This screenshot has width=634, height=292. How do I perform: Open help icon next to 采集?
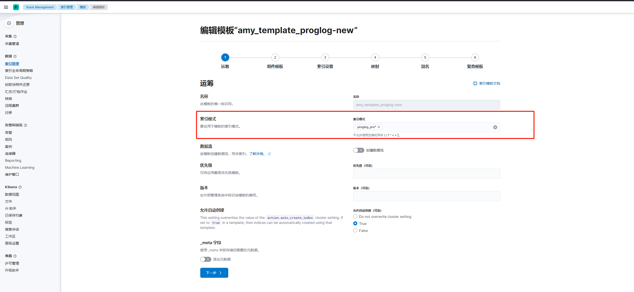(15, 36)
